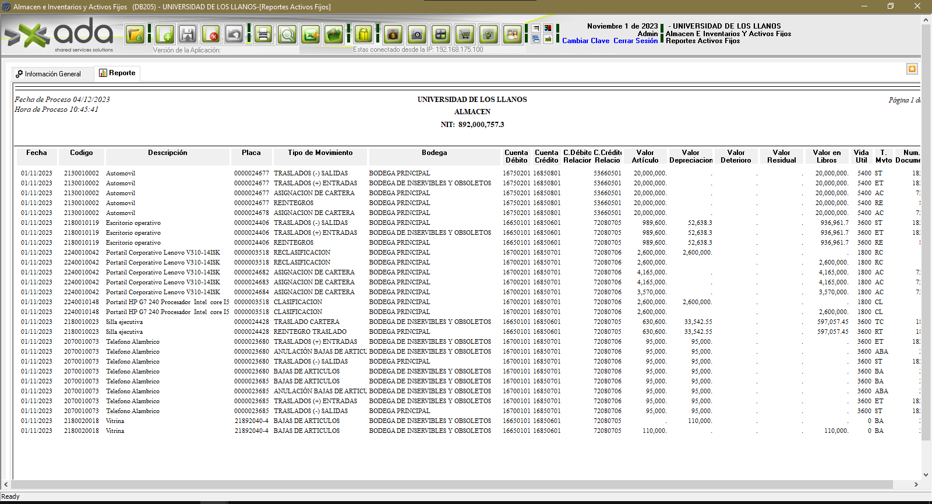932x504 pixels.
Task: Click the delete document icon with red X
Action: [211, 35]
